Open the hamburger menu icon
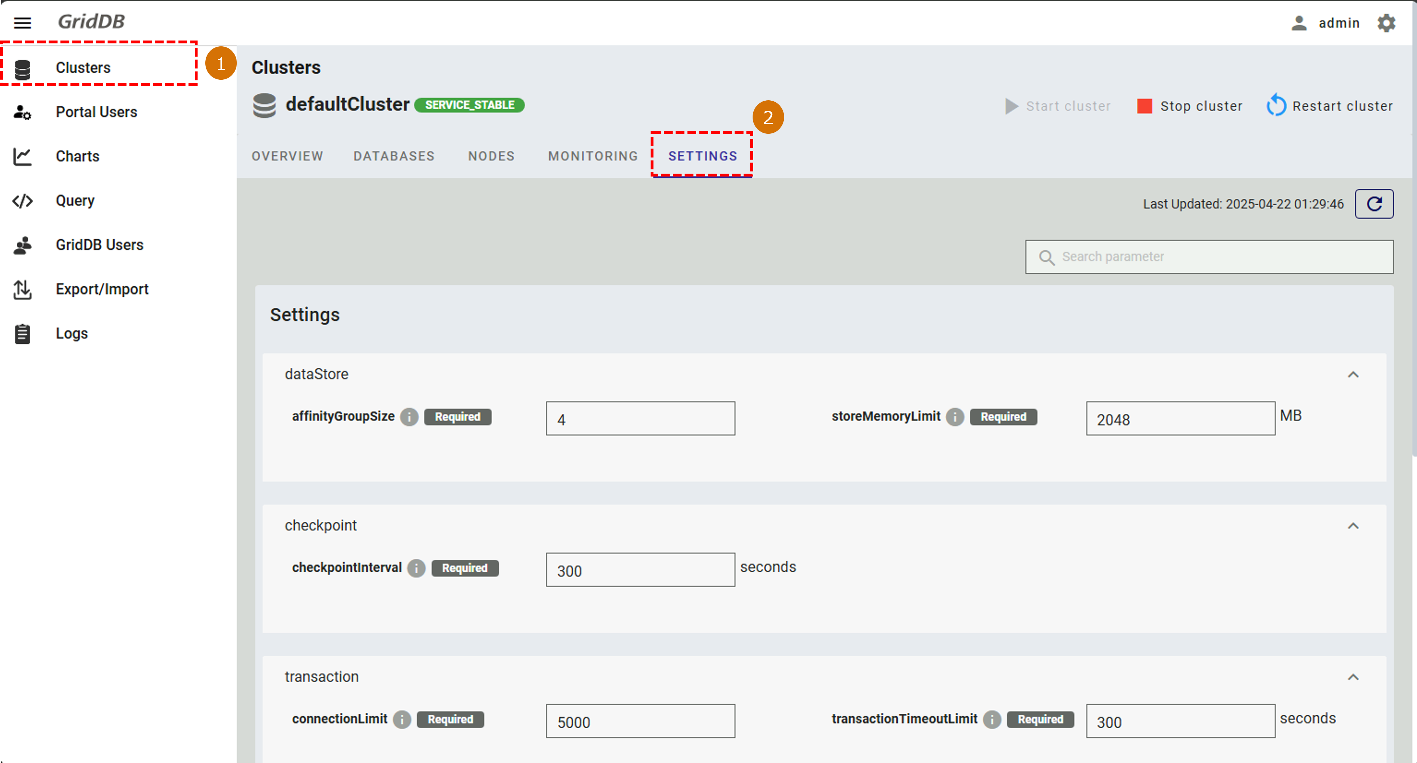The width and height of the screenshot is (1417, 763). pos(23,23)
